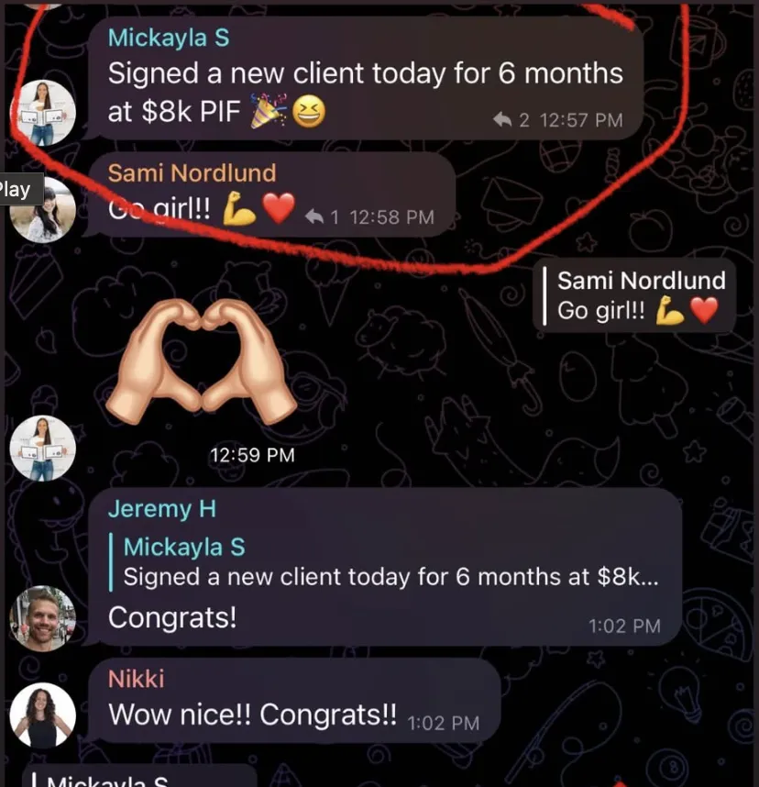The image size is (759, 787).
Task: Select Nikki's 'Wow nice!! Congrats!!' message bubble
Action: point(294,700)
